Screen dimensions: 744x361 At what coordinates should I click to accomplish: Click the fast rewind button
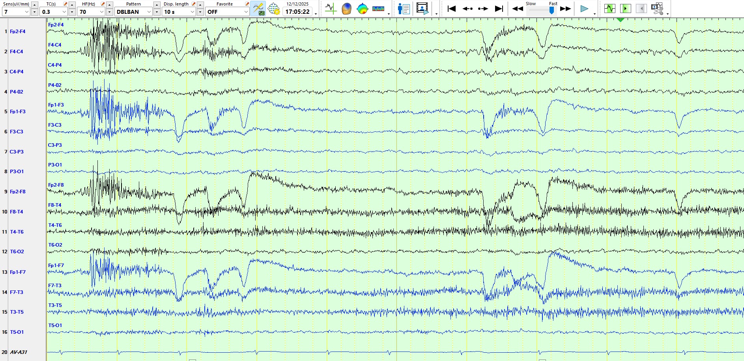518,8
